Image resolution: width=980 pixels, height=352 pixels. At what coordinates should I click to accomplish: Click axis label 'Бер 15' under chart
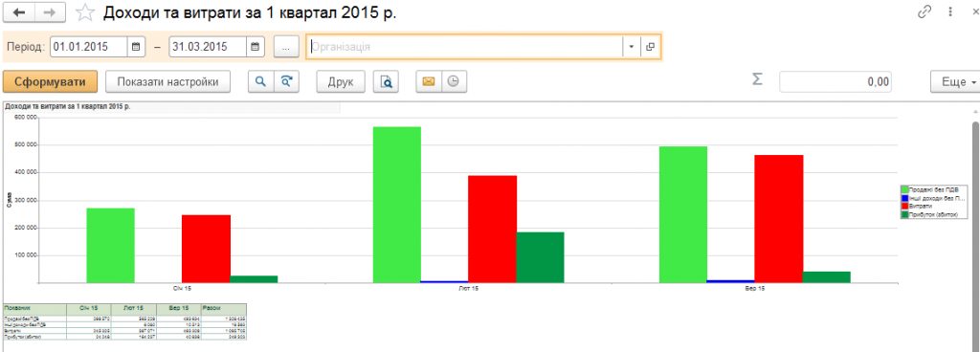point(755,288)
